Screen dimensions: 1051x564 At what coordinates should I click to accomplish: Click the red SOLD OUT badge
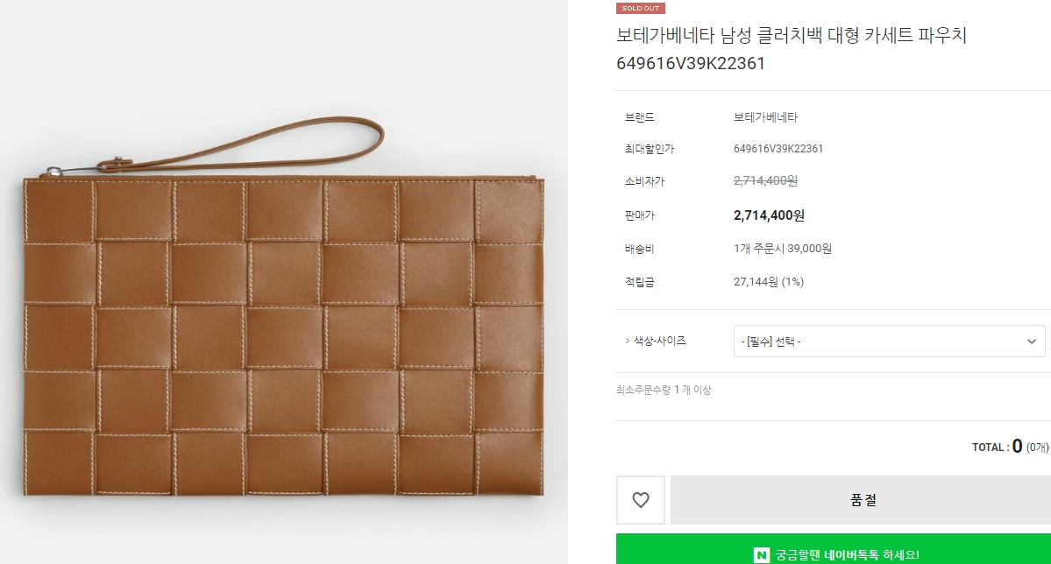(x=641, y=8)
